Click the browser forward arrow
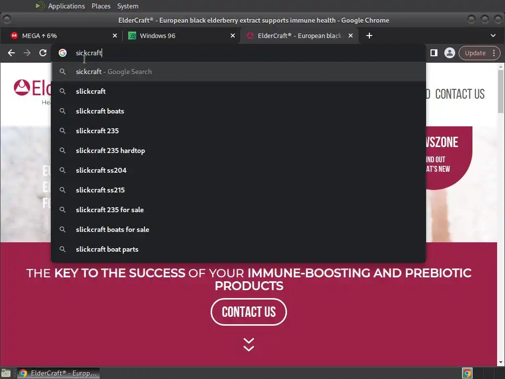This screenshot has height=379, width=505. [27, 53]
